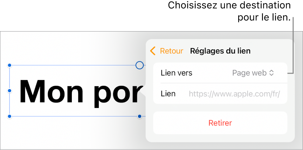Click the middle-left selection handle
Screen dimensions: 303x150
pyautogui.click(x=10, y=91)
